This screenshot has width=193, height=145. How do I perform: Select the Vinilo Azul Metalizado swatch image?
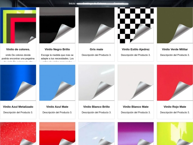click(18, 83)
